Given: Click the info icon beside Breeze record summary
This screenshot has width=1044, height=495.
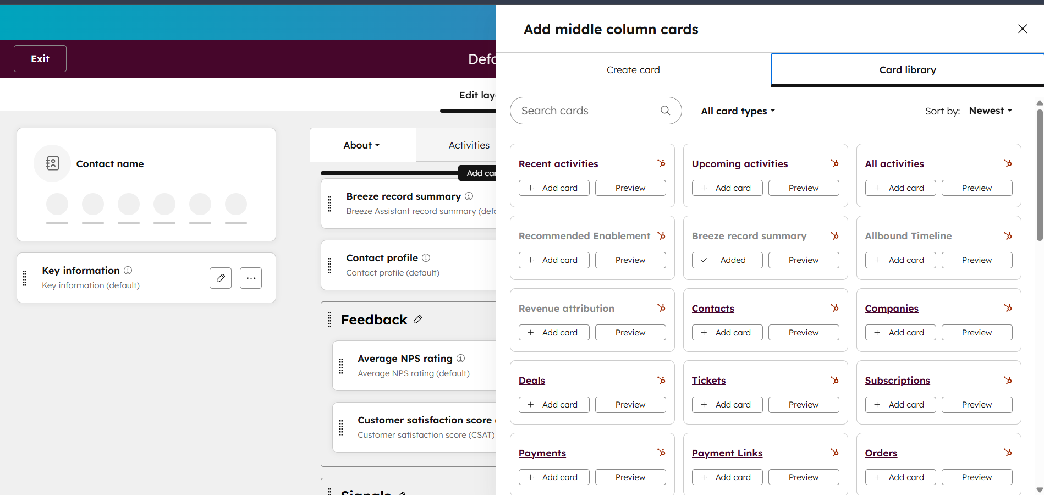Looking at the screenshot, I should point(469,196).
